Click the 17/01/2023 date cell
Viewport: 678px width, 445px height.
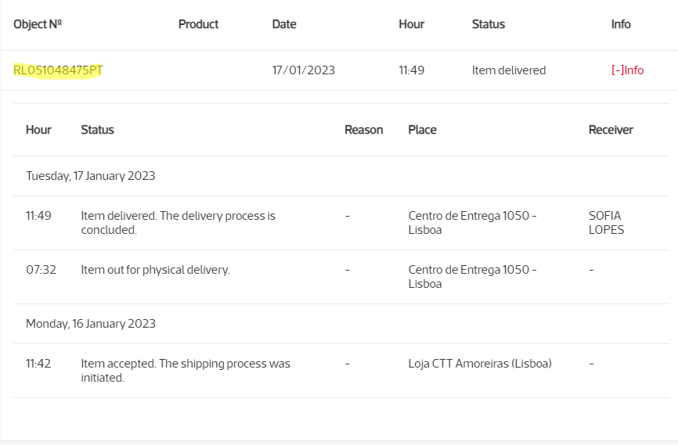pos(304,70)
